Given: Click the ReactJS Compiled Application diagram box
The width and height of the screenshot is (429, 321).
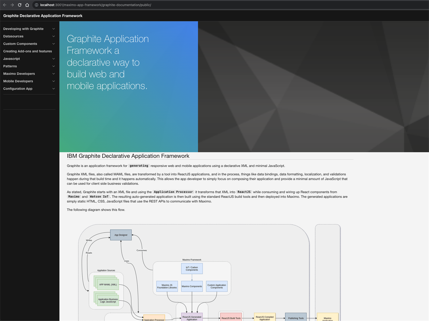Looking at the screenshot, I should 265,317.
